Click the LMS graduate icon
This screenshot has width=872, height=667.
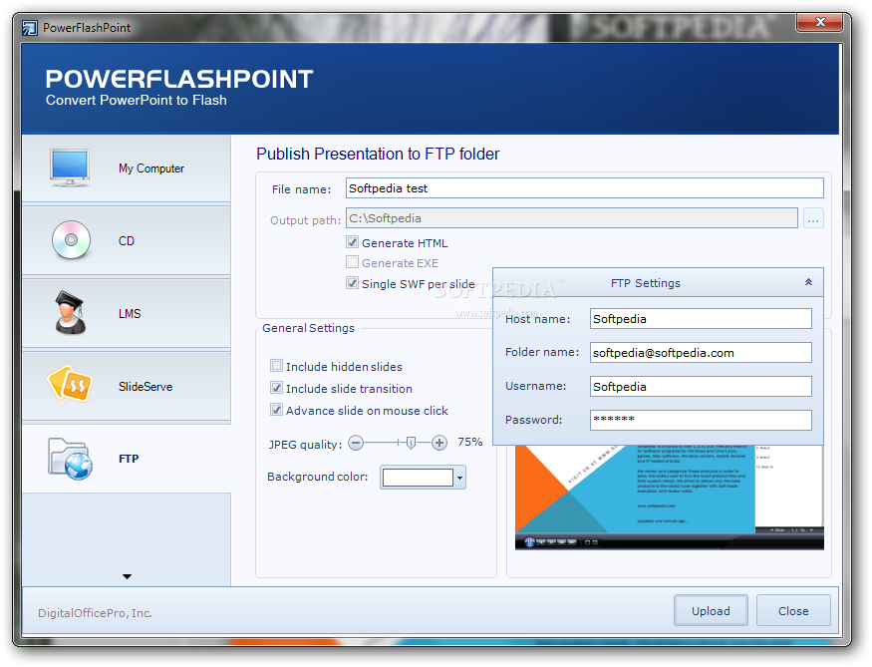tap(70, 313)
